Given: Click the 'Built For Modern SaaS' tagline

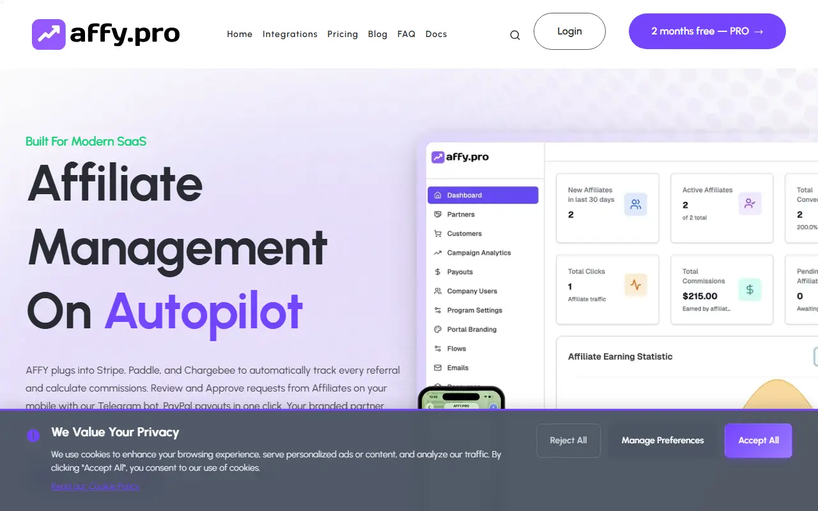Looking at the screenshot, I should [x=86, y=141].
